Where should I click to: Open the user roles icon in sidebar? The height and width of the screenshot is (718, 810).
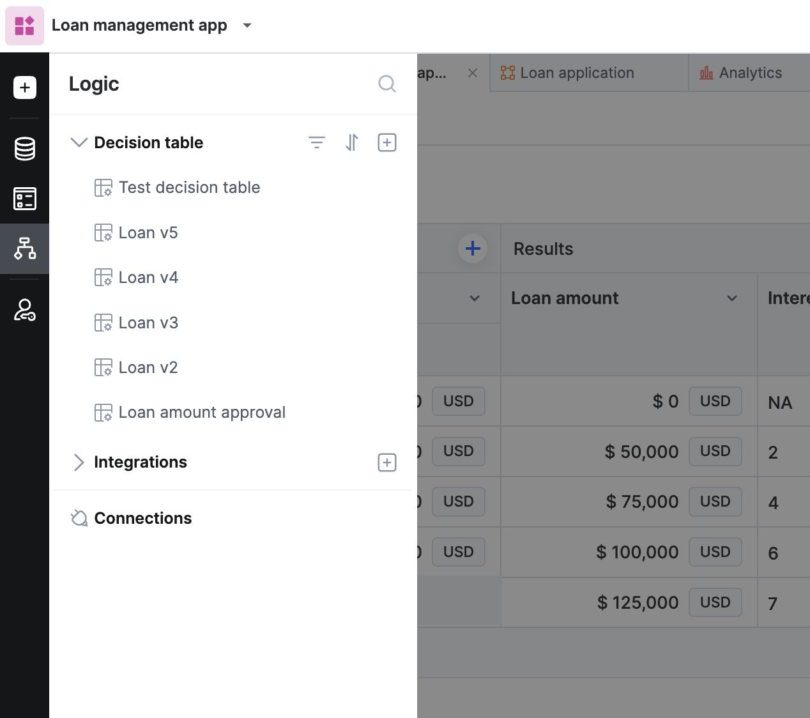point(25,310)
